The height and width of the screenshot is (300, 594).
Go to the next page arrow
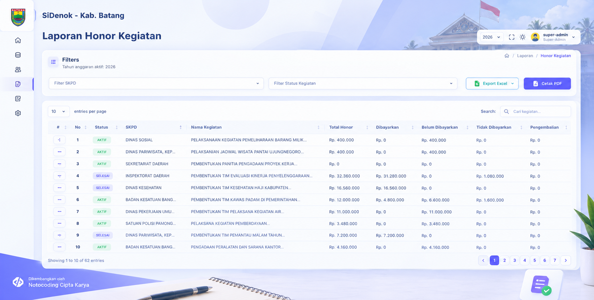tap(566, 260)
